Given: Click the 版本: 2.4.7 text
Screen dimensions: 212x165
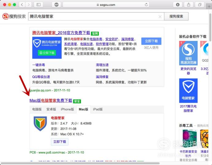Looking at the screenshot, I should 59,123.
